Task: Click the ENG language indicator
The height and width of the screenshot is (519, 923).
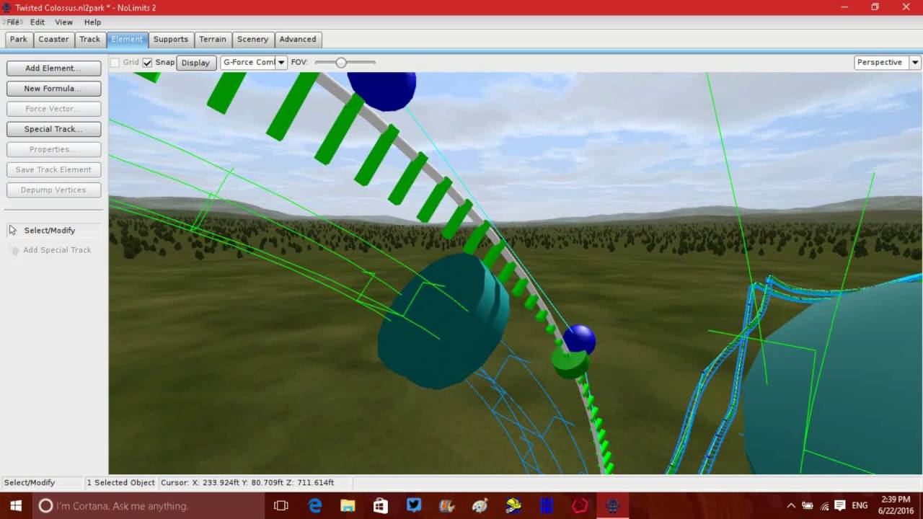Action: pos(860,506)
